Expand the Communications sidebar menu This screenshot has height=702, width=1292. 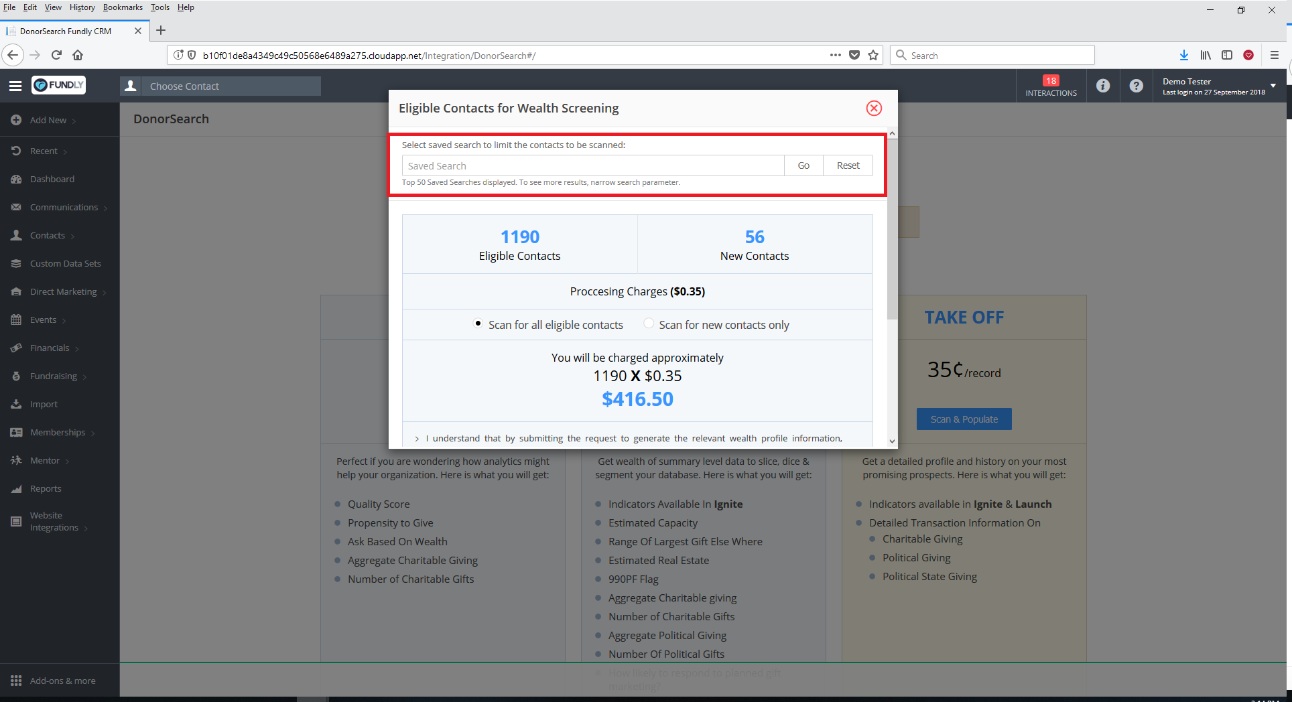point(64,207)
